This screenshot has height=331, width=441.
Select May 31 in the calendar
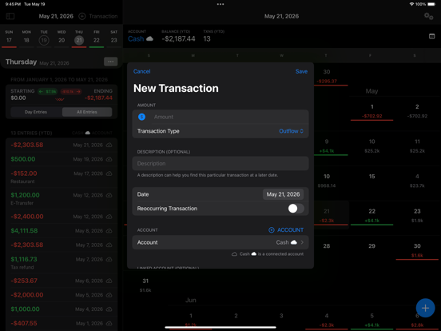[145, 285]
